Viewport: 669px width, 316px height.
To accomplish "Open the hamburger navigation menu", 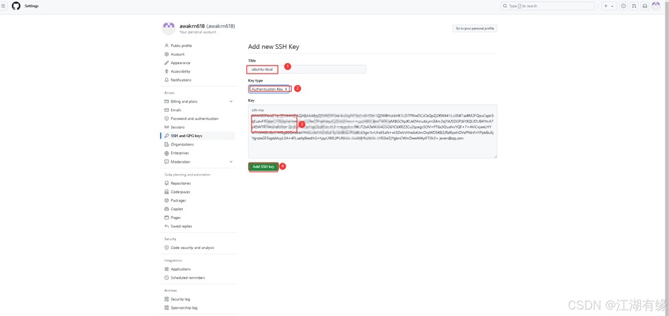I will click(3, 6).
